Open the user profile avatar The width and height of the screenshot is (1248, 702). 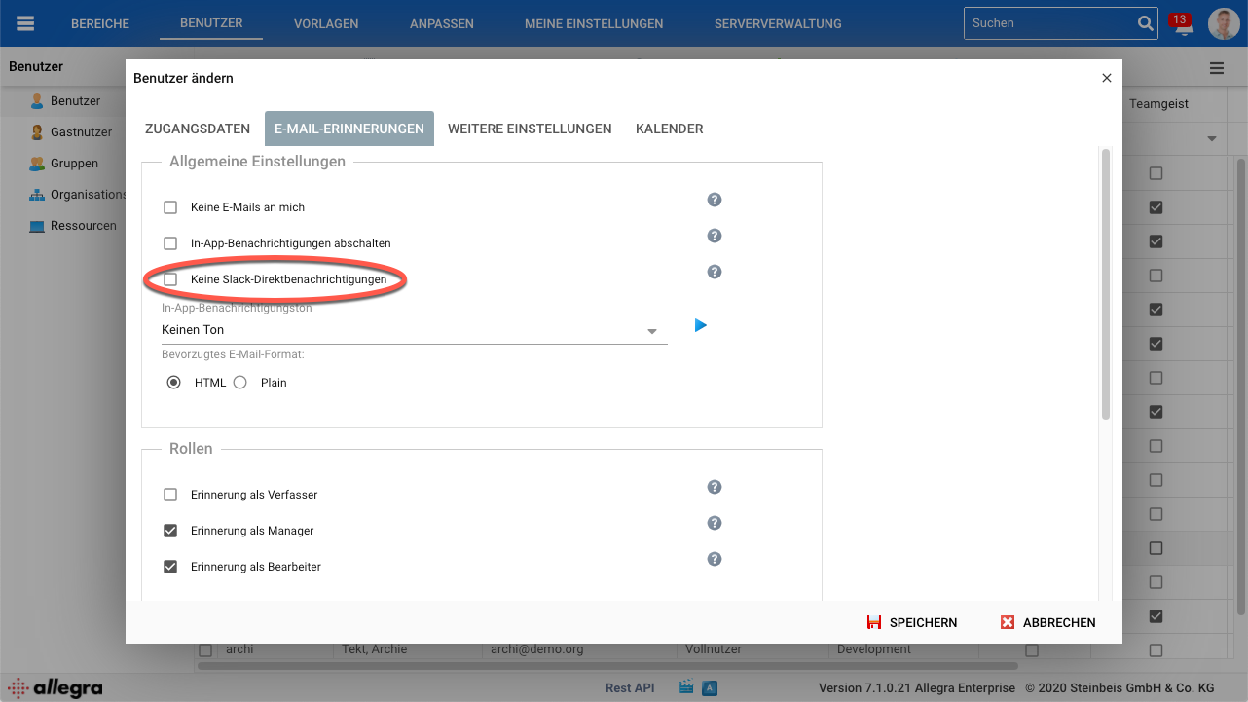click(1224, 23)
